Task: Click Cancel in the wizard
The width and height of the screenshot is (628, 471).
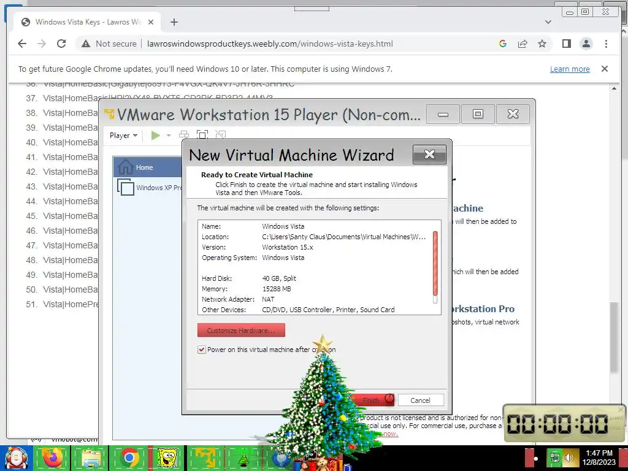Action: click(420, 400)
